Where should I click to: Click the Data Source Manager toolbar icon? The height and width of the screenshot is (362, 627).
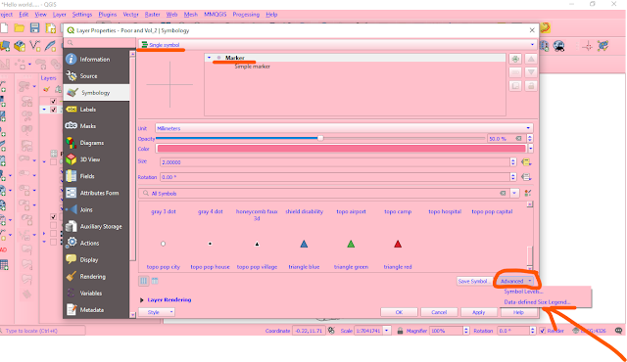[6, 46]
